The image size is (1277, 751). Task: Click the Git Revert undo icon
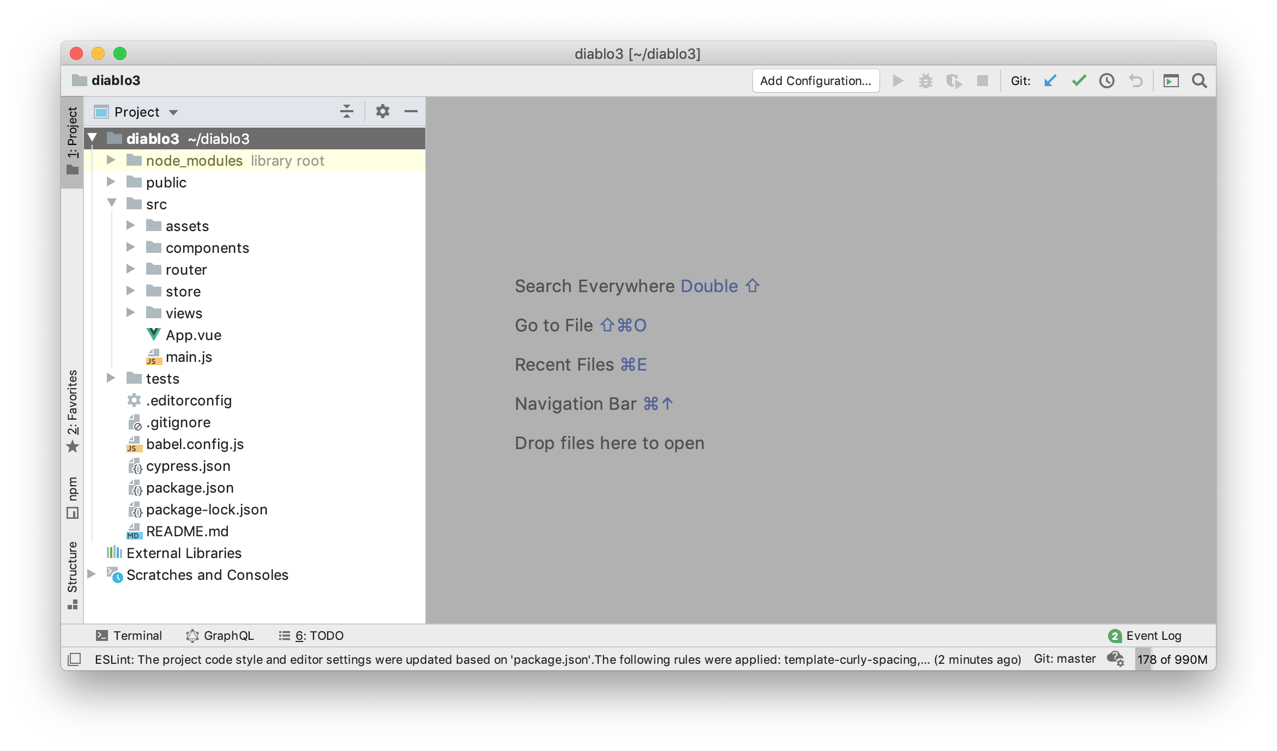(1135, 81)
